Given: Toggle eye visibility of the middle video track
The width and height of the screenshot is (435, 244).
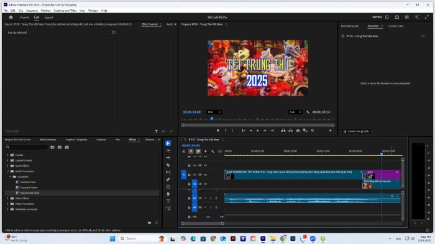Looking at the screenshot, I should [205, 174].
